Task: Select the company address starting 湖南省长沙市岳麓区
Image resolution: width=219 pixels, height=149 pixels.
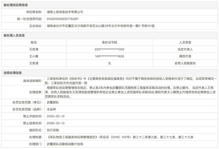Action: click(x=101, y=26)
